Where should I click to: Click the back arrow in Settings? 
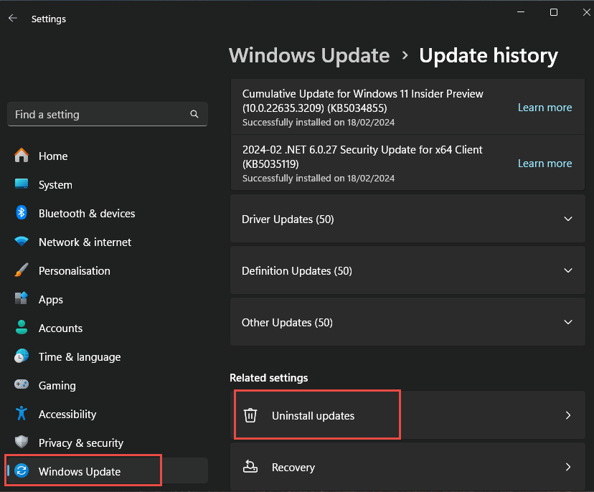point(13,18)
